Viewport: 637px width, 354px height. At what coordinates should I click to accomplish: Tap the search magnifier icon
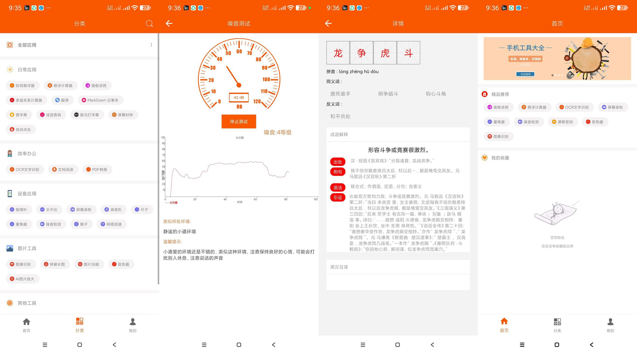[x=149, y=23]
